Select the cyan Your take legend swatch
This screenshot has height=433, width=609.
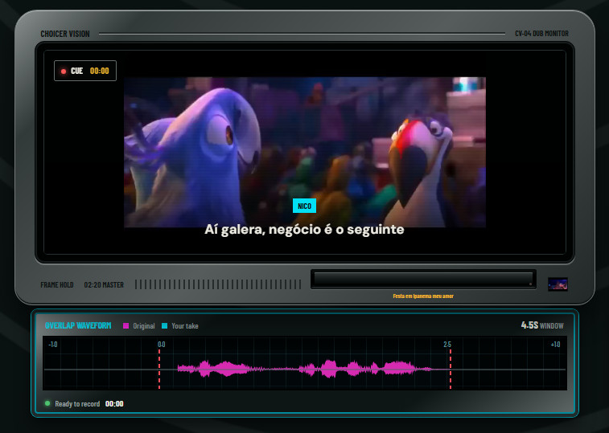coord(164,326)
